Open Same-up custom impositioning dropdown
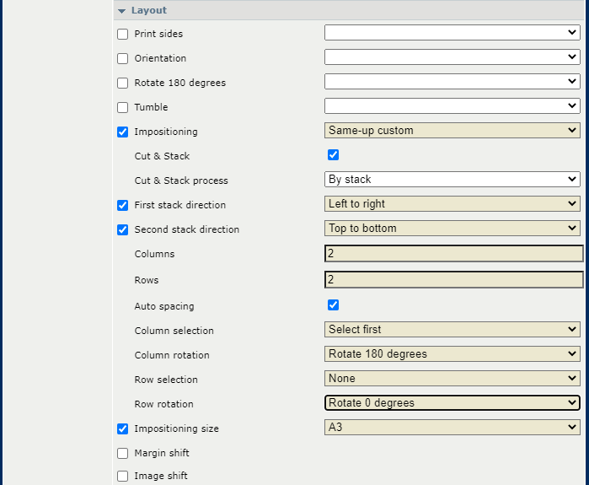Image resolution: width=589 pixels, height=485 pixels. tap(452, 131)
